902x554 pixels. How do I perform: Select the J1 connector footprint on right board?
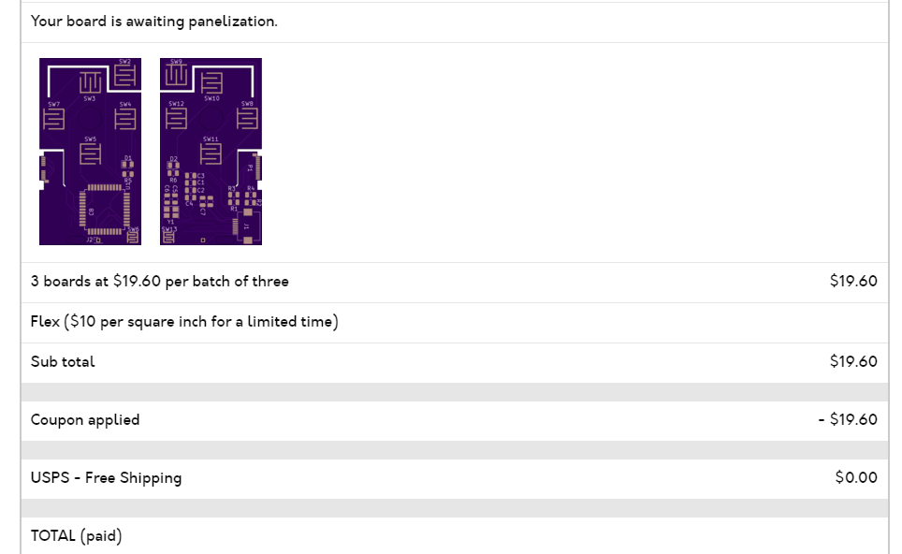pyautogui.click(x=247, y=226)
